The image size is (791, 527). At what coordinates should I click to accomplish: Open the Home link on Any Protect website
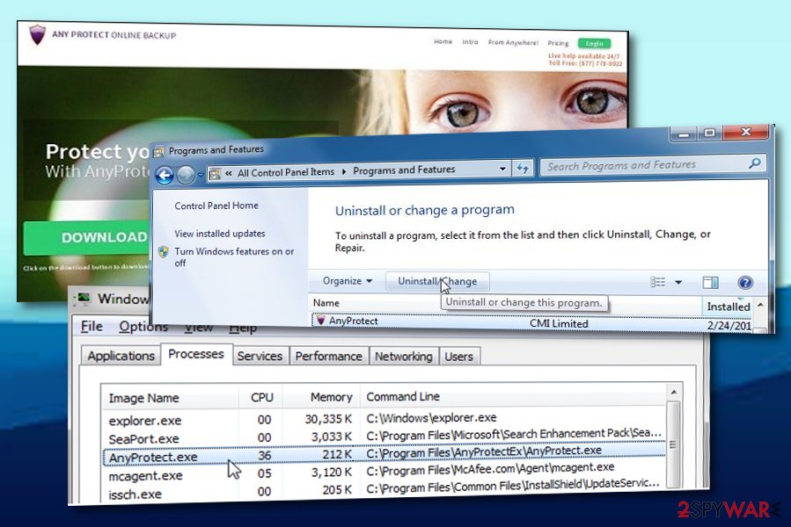[443, 42]
